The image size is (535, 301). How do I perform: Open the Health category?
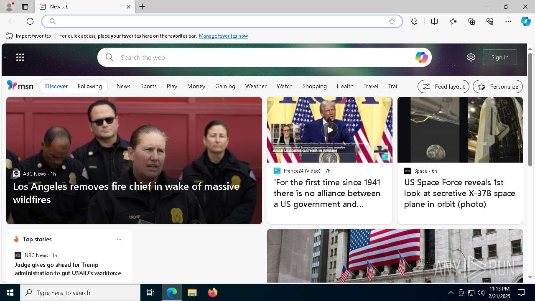345,86
